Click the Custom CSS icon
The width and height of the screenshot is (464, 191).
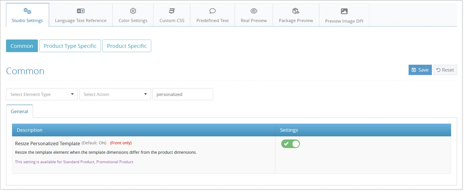[172, 11]
